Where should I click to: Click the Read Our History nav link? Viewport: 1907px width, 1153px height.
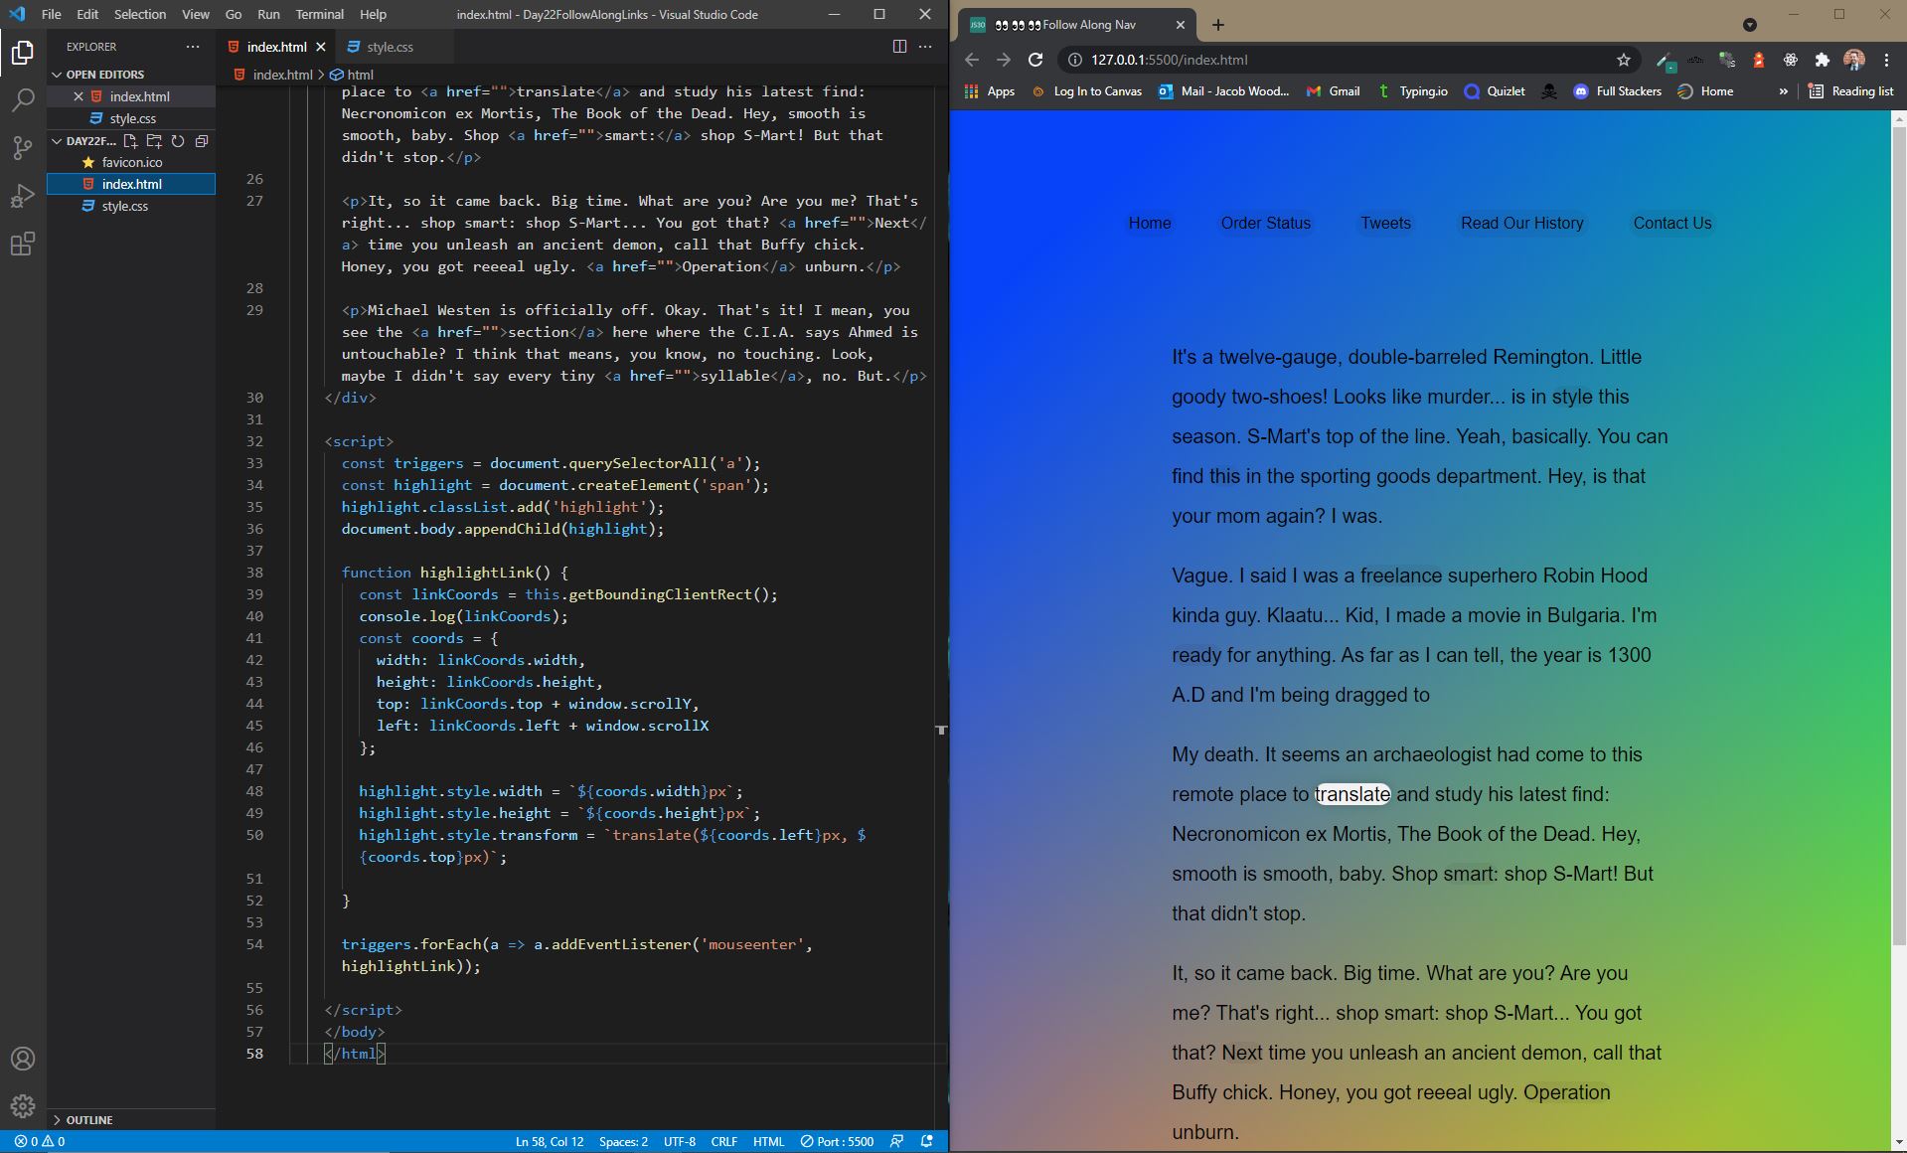click(x=1521, y=223)
